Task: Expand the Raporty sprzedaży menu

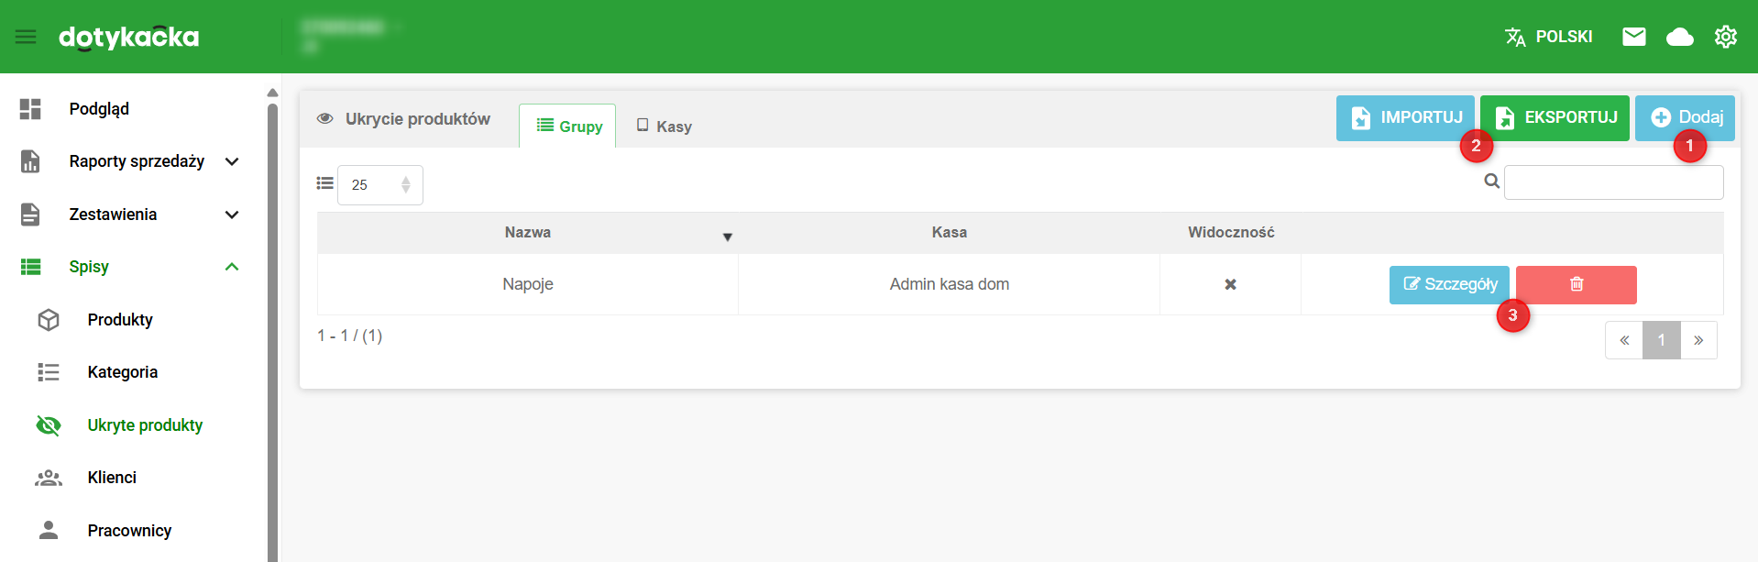Action: point(232,161)
